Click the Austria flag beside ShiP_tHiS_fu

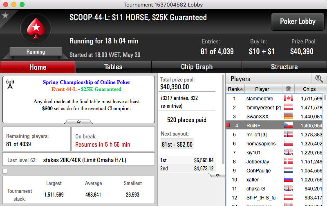point(289,197)
